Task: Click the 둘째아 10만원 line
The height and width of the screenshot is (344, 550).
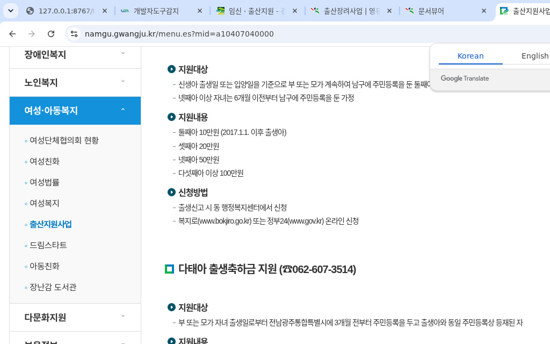Action: coord(232,132)
